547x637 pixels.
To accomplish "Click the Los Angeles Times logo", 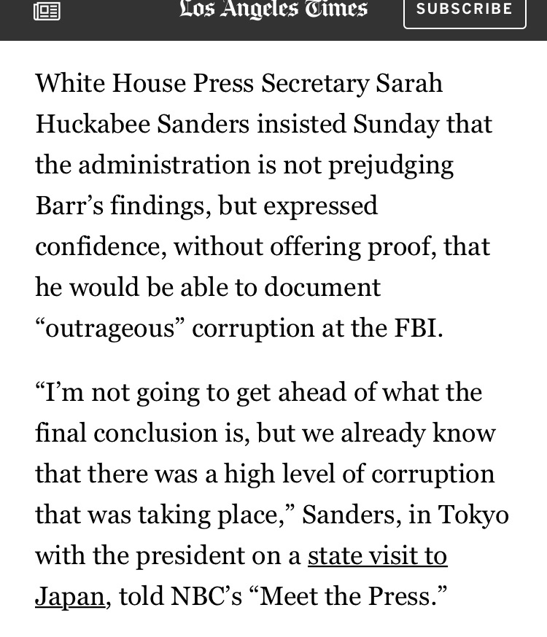I will coord(273,9).
